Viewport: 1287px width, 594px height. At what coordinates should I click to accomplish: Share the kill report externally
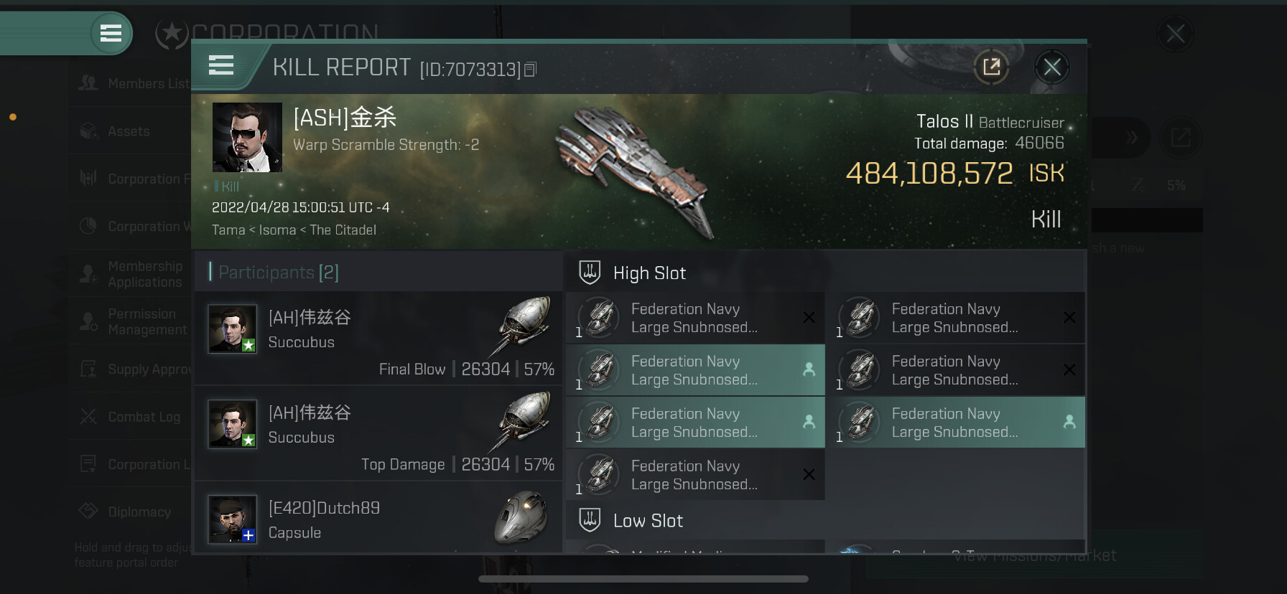point(991,67)
